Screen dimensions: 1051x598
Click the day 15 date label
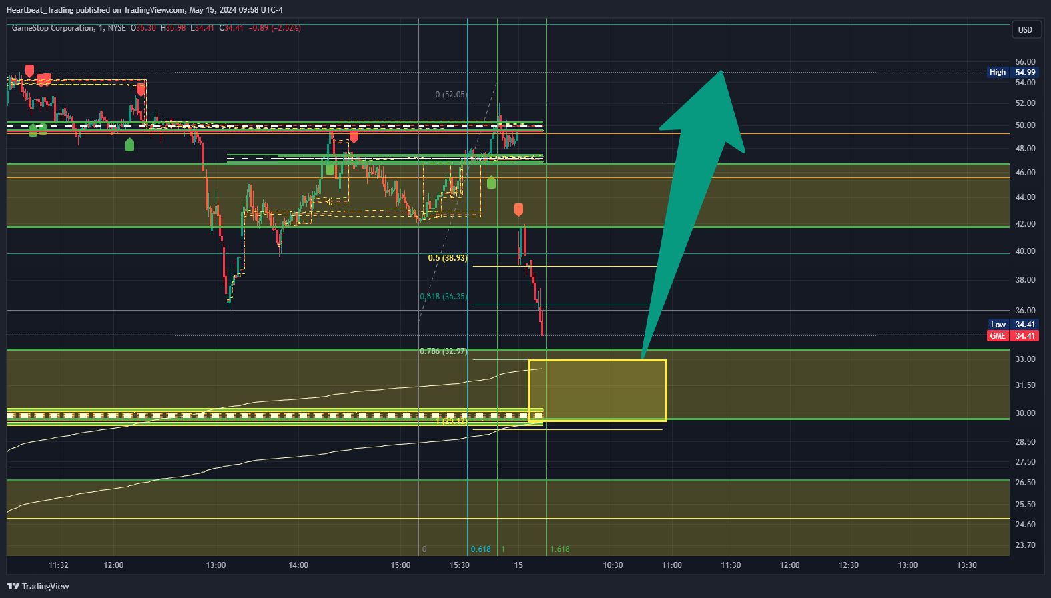518,565
